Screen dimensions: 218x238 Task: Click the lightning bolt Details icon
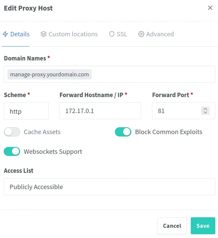(x=5, y=34)
